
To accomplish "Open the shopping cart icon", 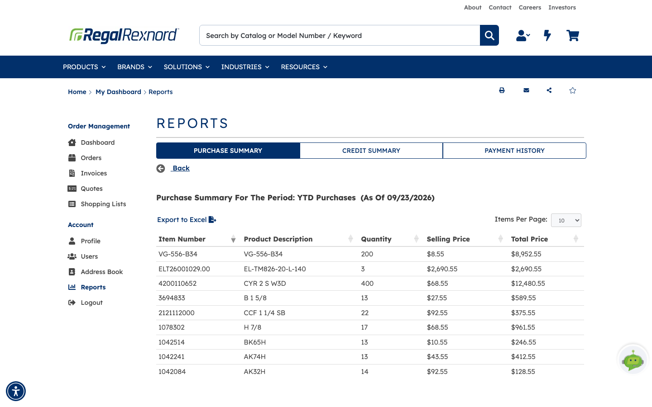I will (573, 35).
